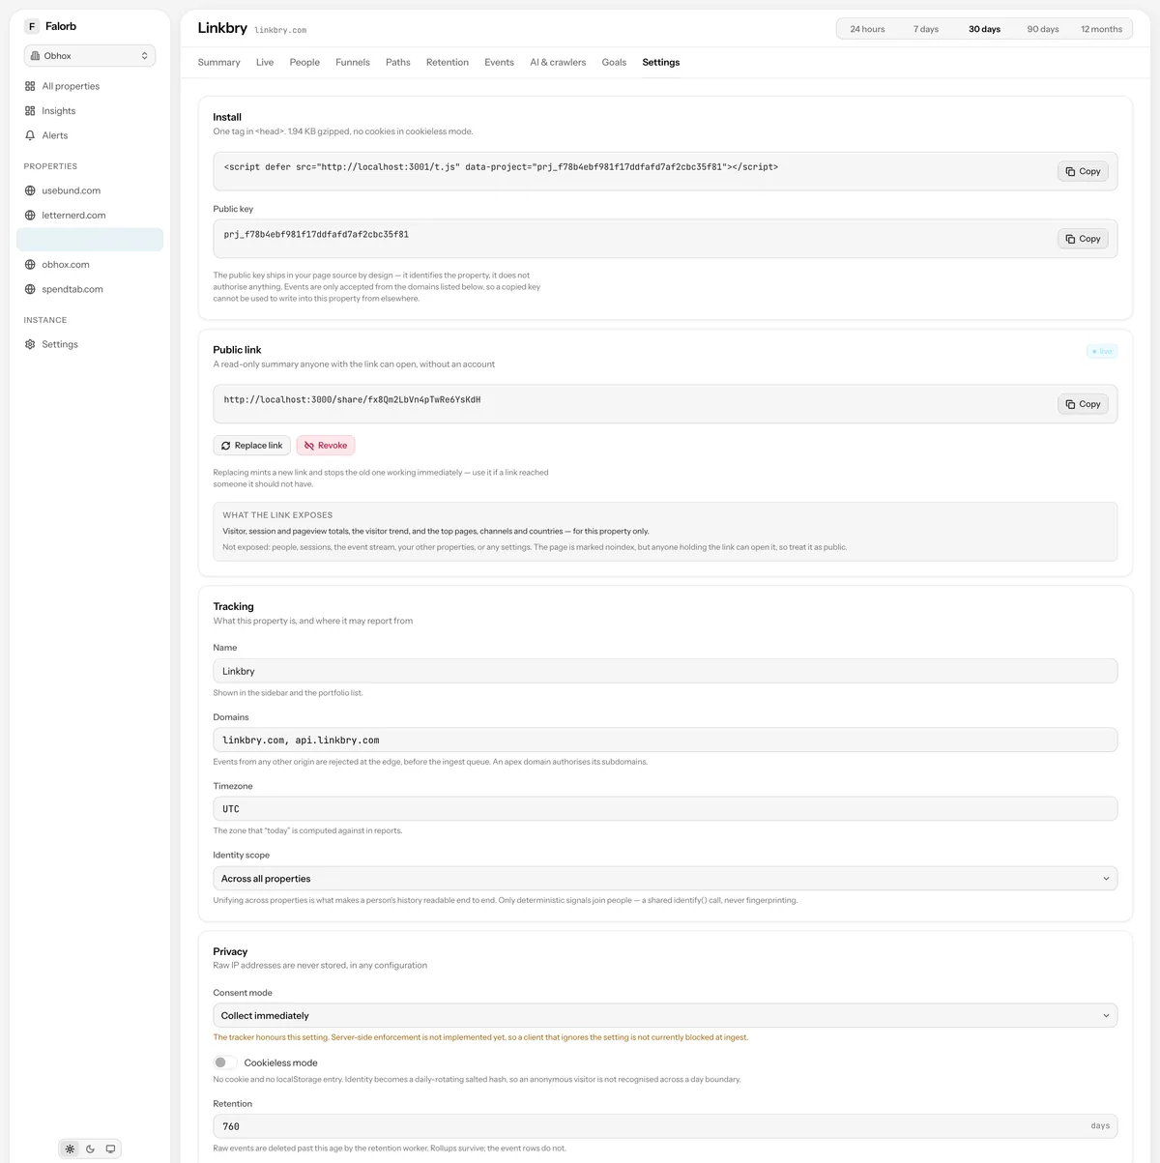Click the gear icon next to instance Settings

click(x=30, y=344)
